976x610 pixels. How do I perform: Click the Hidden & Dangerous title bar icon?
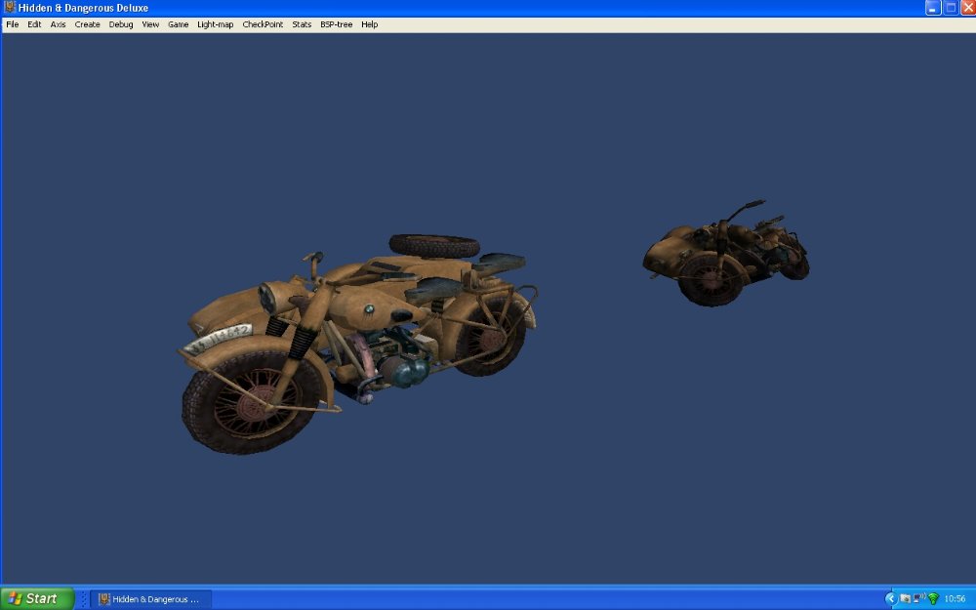pyautogui.click(x=9, y=8)
